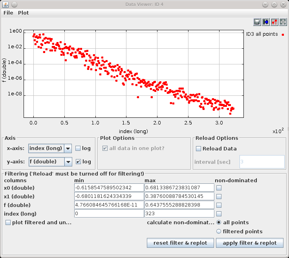
Task: Click 'reset filter & replot' button
Action: [x=180, y=243]
